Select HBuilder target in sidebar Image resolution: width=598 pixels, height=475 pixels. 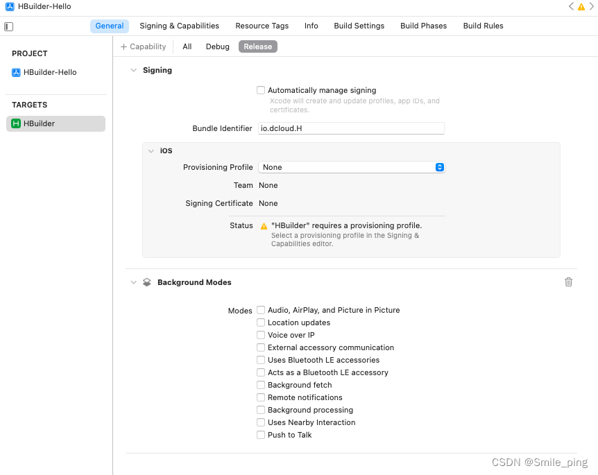click(55, 123)
